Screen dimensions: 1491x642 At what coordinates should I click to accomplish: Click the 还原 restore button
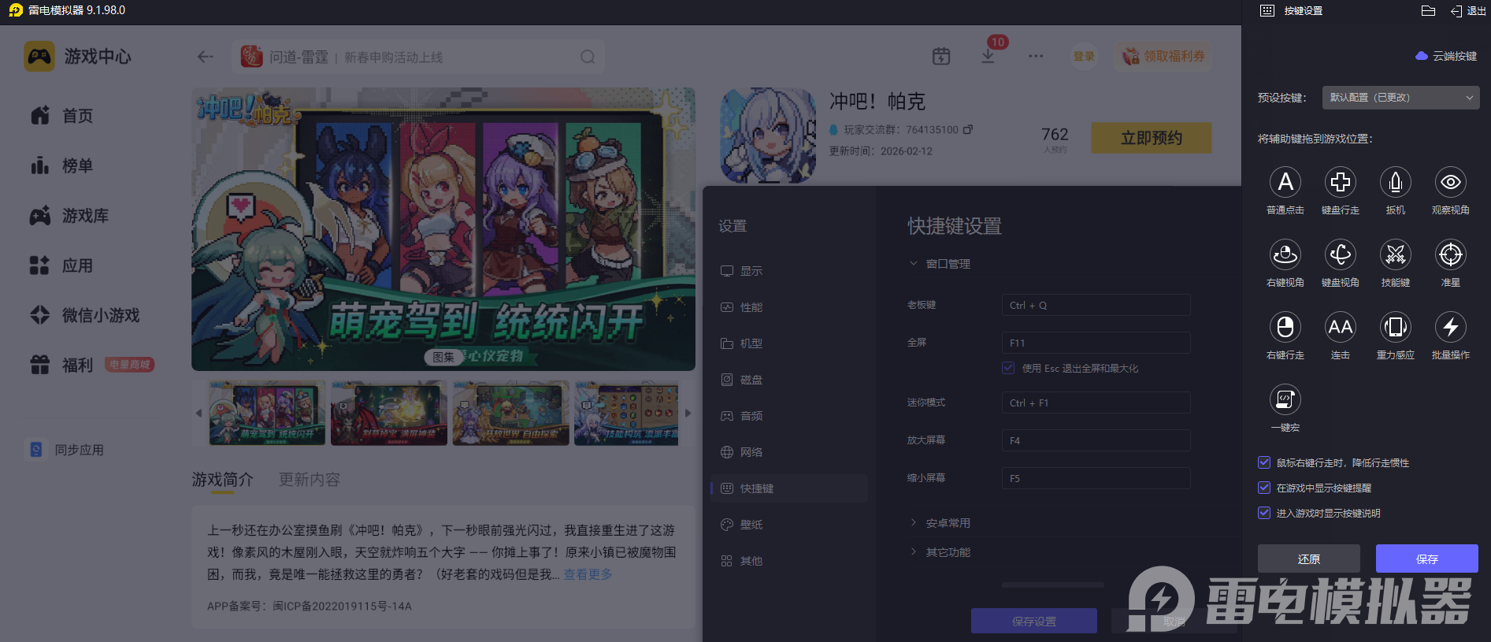pyautogui.click(x=1309, y=559)
